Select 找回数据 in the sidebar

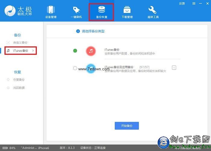(19, 88)
